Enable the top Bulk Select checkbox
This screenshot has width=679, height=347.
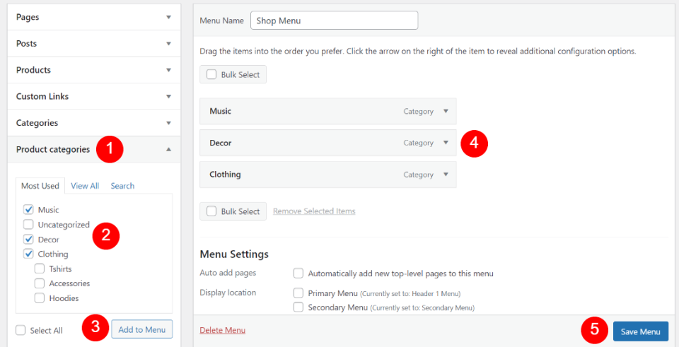pos(211,74)
